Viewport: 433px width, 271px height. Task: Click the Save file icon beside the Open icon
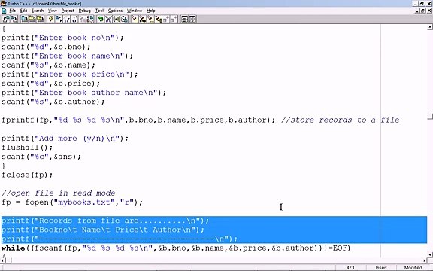pyautogui.click(x=14, y=19)
